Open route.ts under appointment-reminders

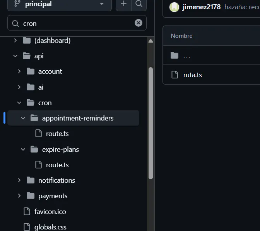click(x=57, y=134)
